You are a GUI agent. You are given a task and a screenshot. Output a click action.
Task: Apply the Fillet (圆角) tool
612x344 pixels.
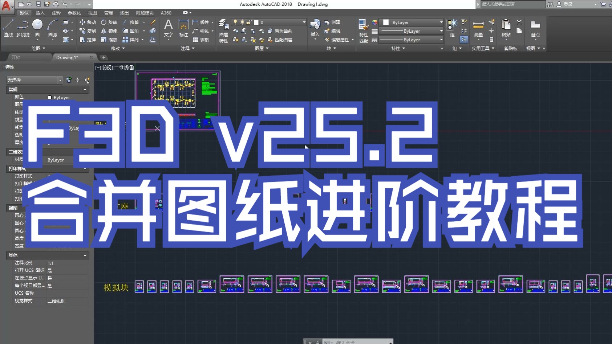coord(131,31)
